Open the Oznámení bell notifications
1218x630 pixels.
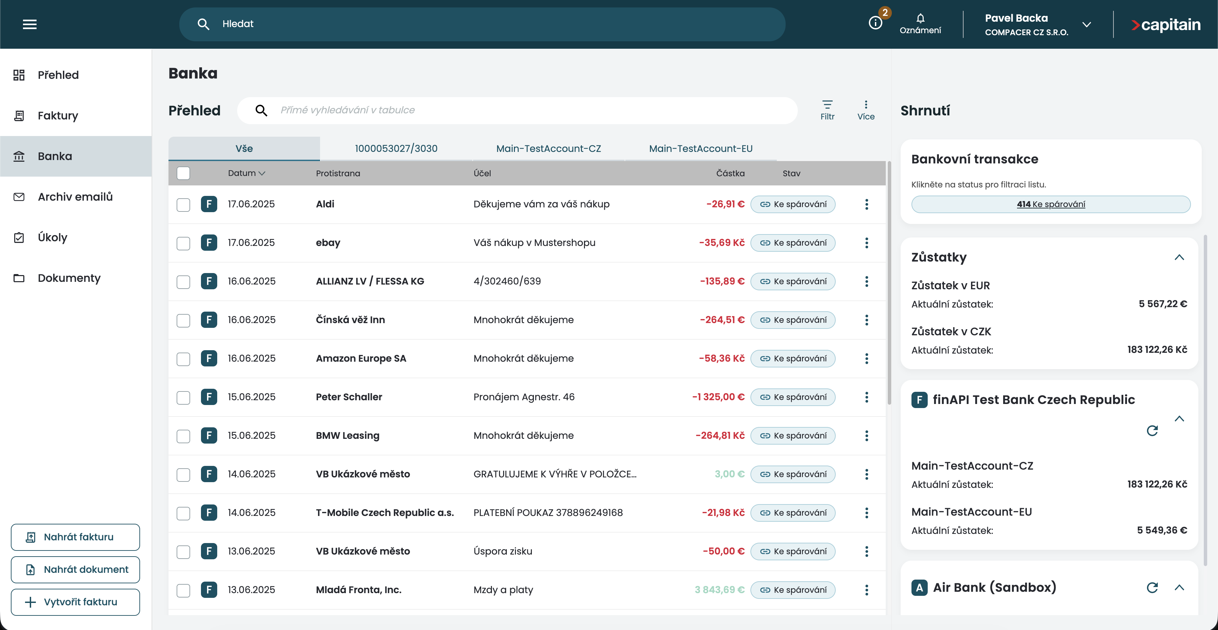pos(920,23)
